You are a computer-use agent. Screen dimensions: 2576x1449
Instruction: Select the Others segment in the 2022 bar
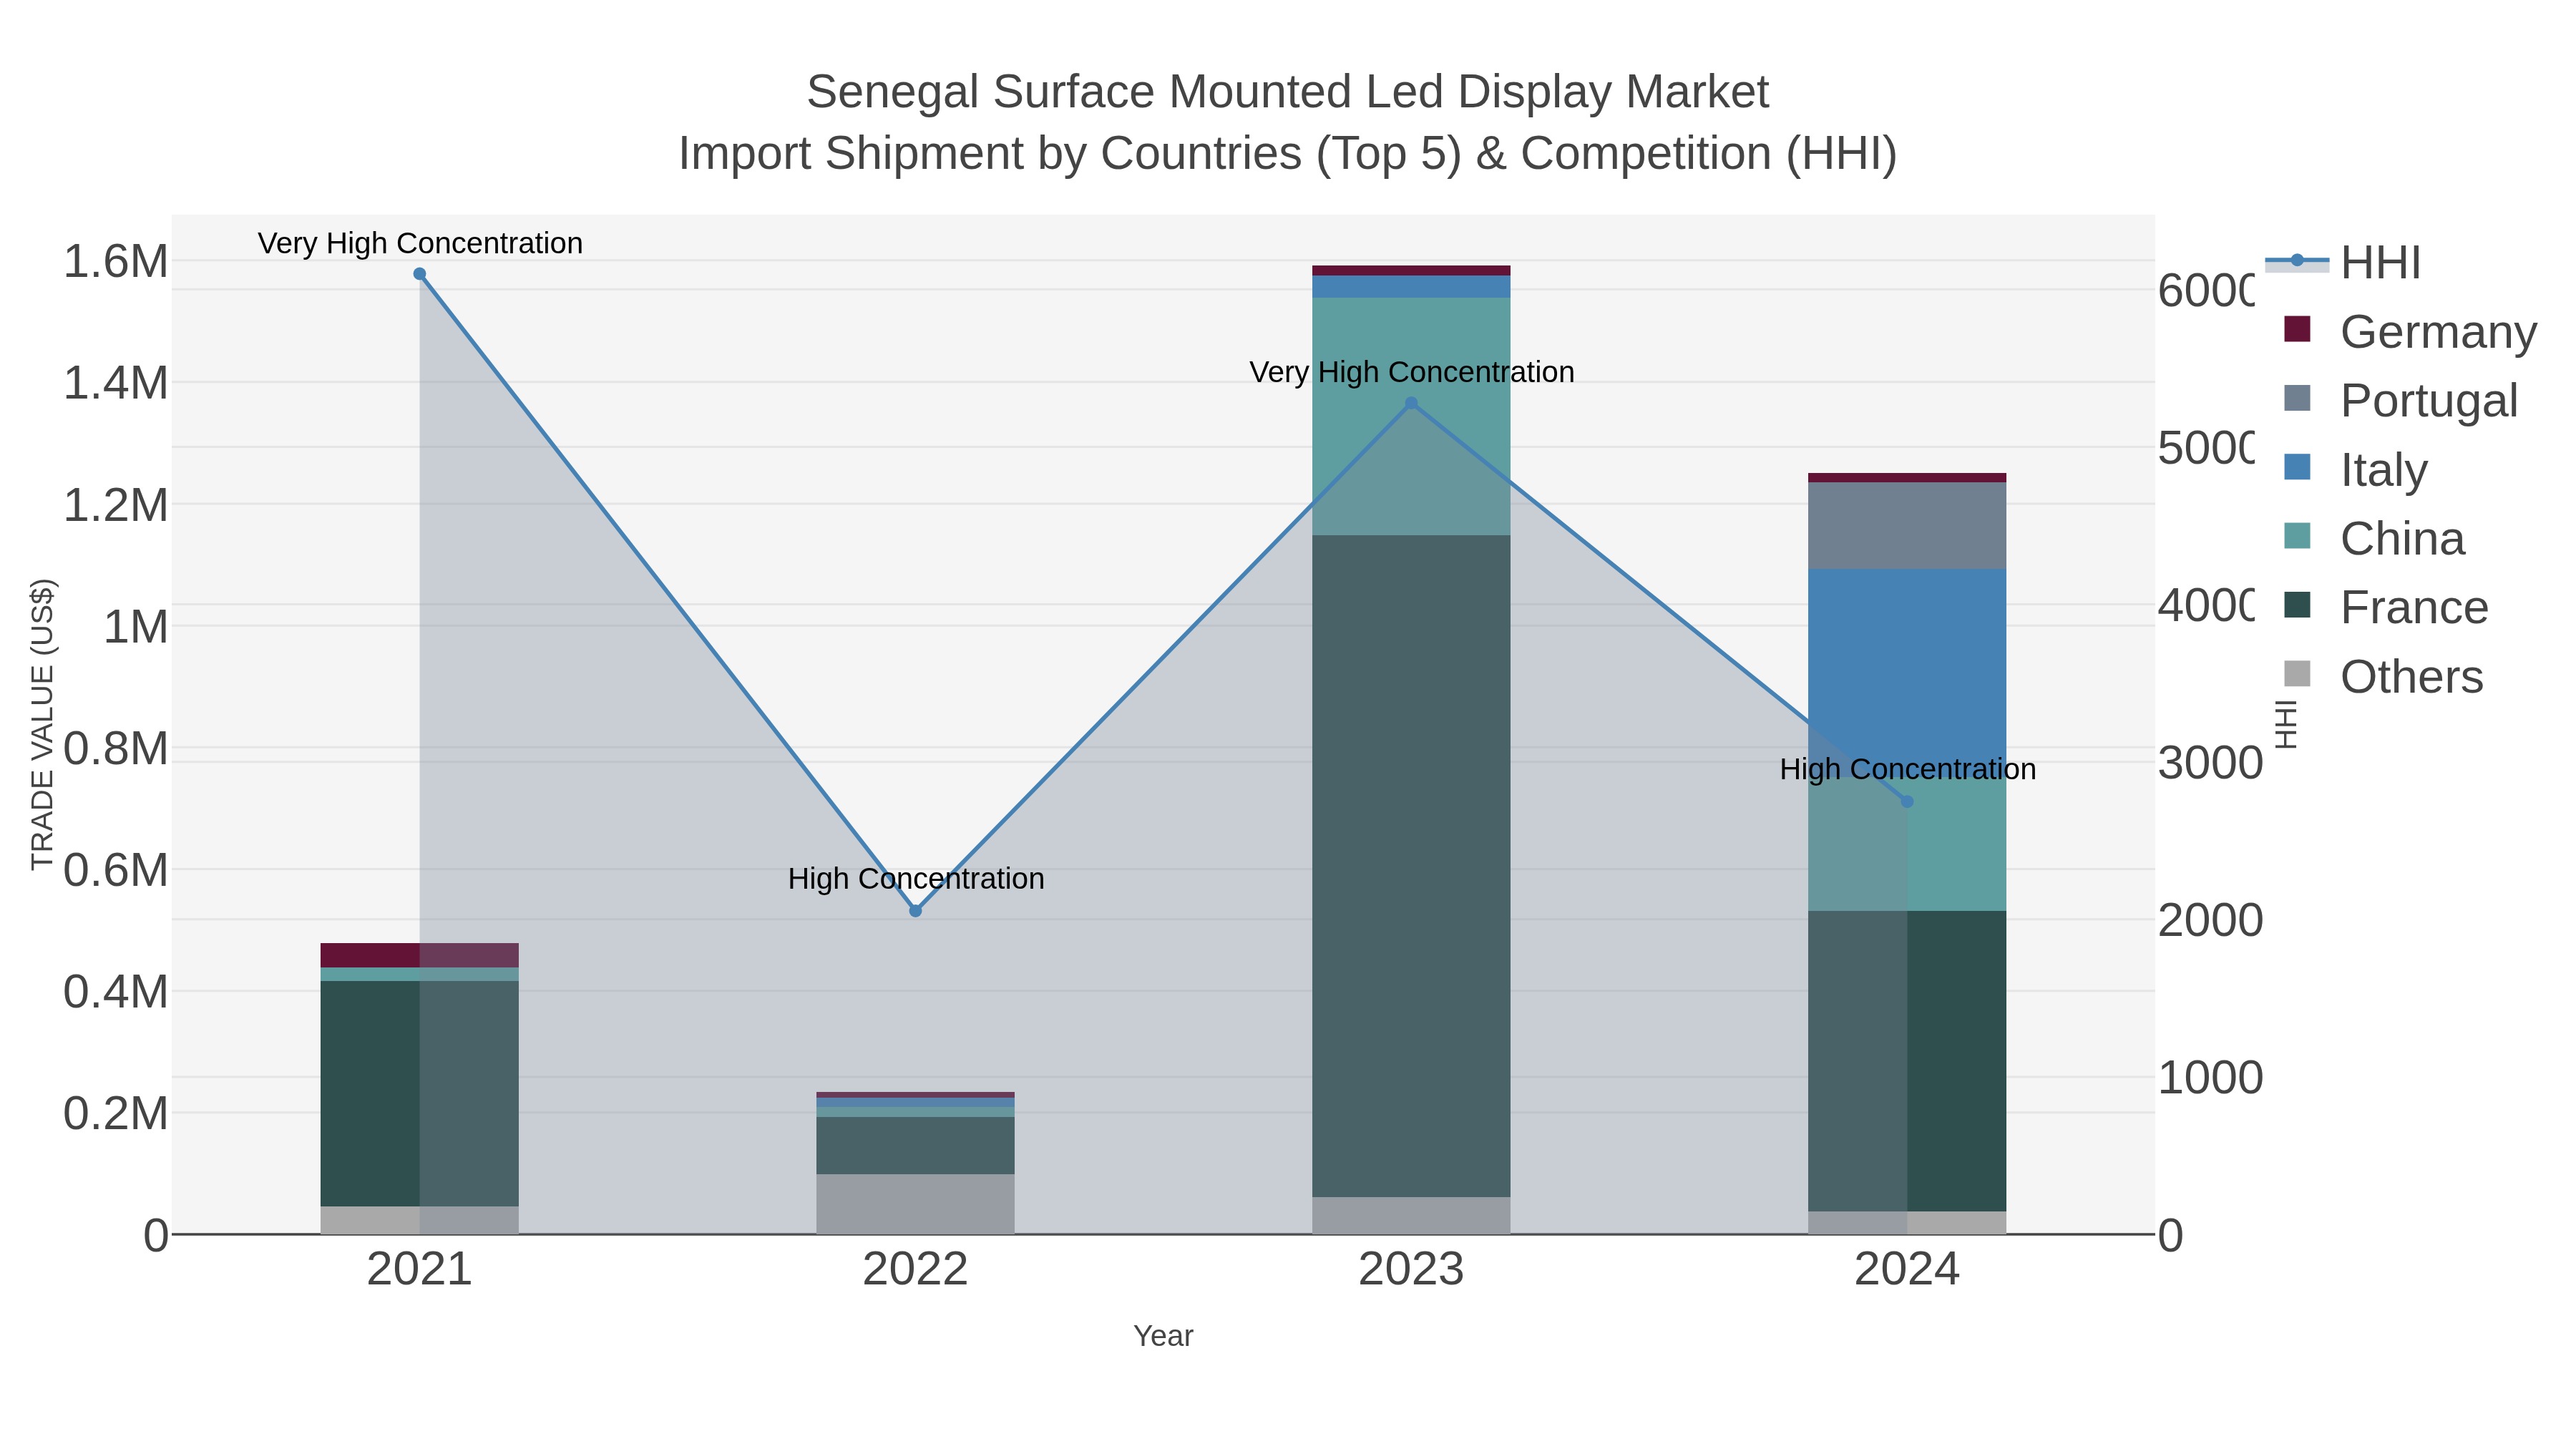click(915, 1204)
